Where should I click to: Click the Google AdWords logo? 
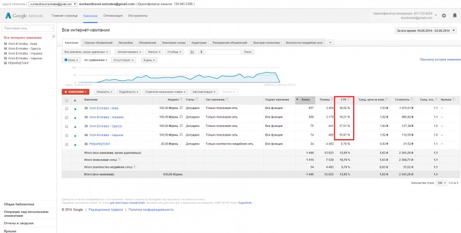coord(24,15)
